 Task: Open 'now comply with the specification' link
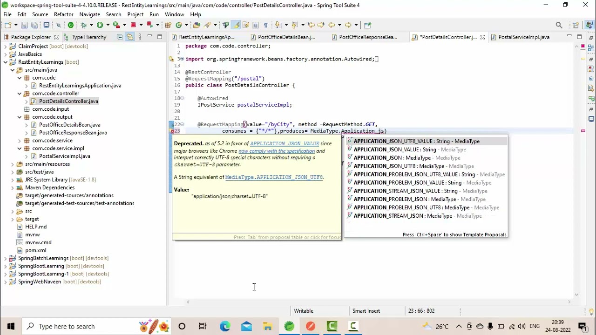coord(277,151)
